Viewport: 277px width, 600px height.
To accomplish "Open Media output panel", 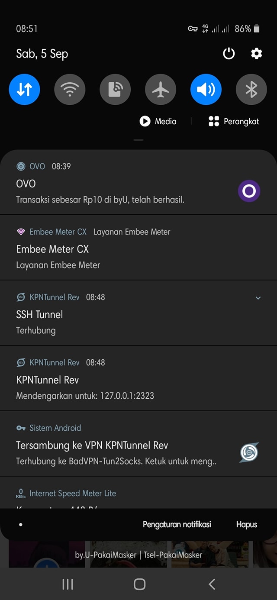I will click(x=158, y=121).
